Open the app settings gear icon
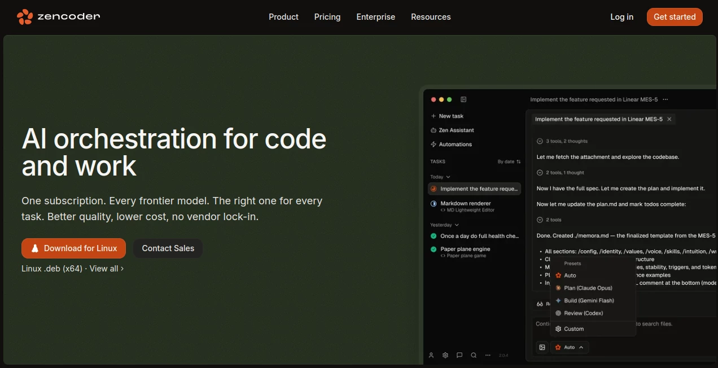 pos(445,356)
